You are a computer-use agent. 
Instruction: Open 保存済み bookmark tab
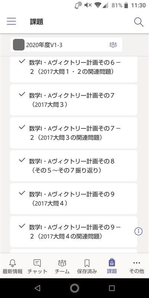pyautogui.click(x=87, y=267)
